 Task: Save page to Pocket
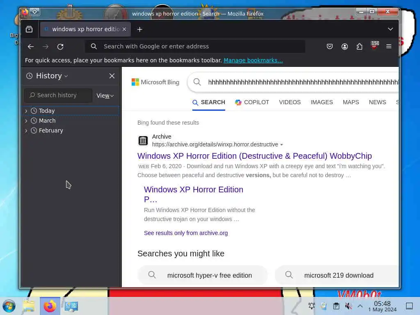[330, 46]
